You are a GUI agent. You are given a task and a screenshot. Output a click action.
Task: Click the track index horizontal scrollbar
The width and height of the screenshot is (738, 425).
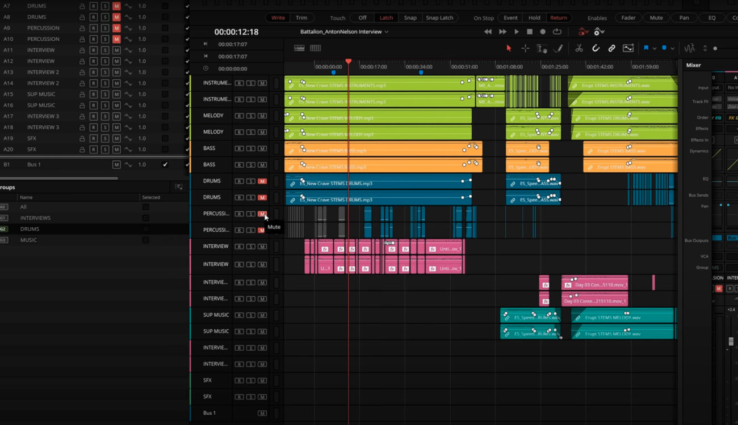[60, 178]
